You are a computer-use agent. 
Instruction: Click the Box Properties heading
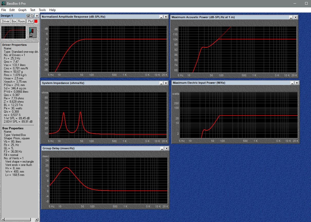(13, 128)
